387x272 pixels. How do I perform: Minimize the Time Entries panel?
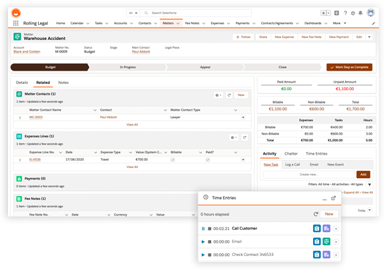324,199
